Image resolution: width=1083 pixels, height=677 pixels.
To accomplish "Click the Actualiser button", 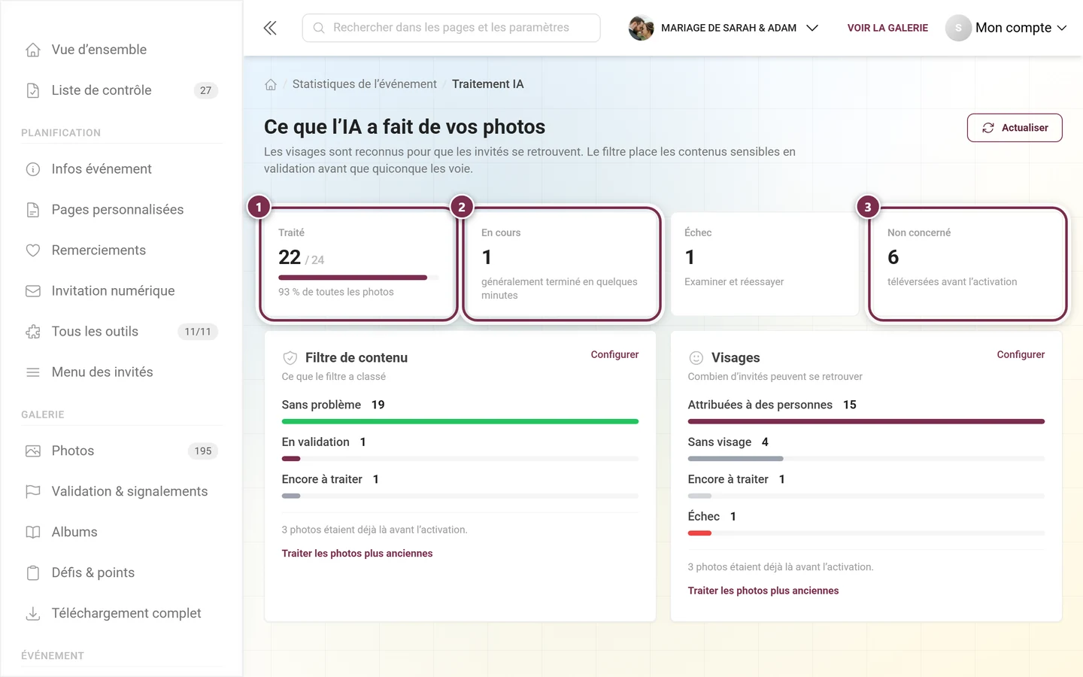I will (x=1015, y=128).
